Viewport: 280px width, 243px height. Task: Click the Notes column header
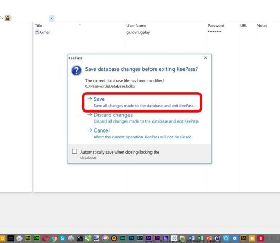click(262, 26)
